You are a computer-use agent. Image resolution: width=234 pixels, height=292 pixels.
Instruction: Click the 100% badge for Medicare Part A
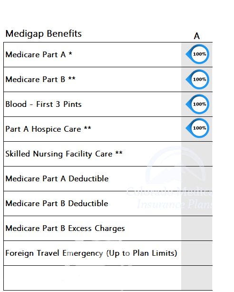(197, 54)
